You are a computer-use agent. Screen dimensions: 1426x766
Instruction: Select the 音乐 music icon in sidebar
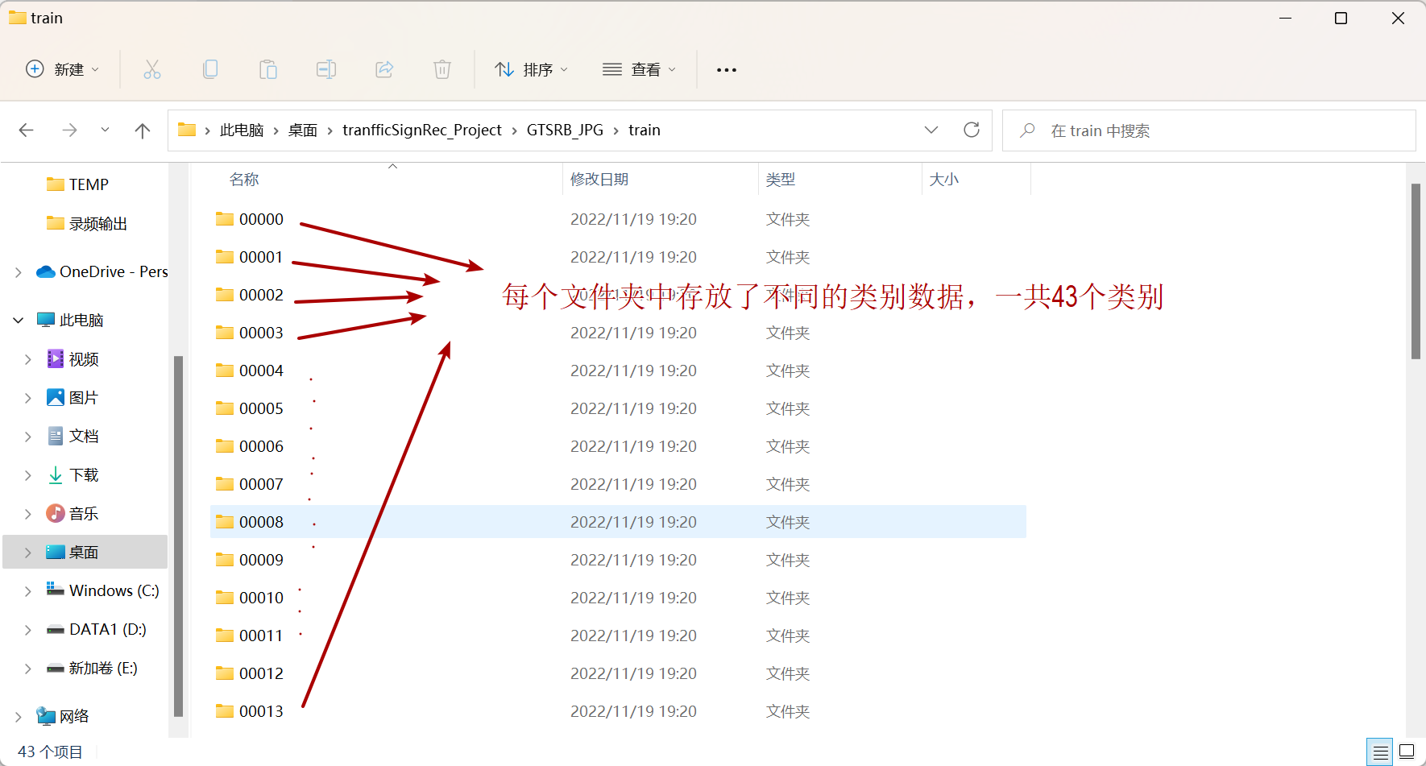point(56,513)
